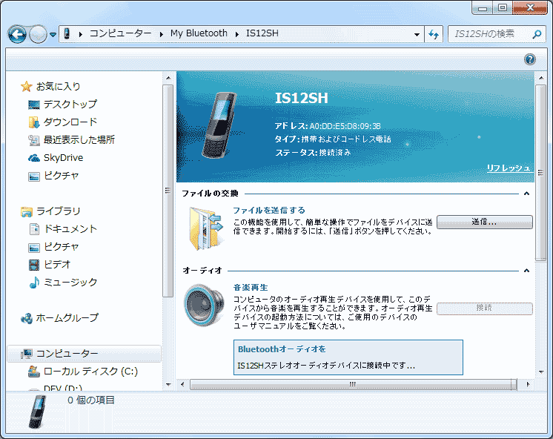Click the navigation pane scroll up arrow
This screenshot has width=553, height=439.
click(168, 78)
